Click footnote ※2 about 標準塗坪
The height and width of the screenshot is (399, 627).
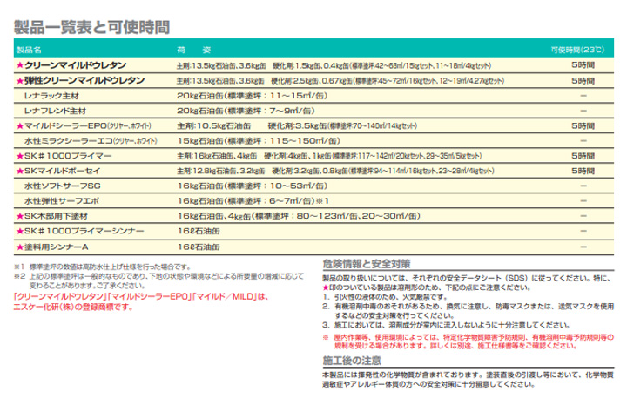point(158,281)
